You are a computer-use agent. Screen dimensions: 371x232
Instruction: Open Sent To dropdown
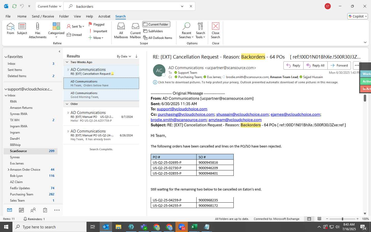pos(75,26)
